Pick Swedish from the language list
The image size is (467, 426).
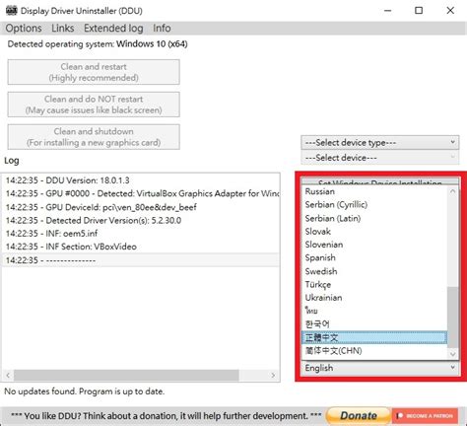[374, 271]
